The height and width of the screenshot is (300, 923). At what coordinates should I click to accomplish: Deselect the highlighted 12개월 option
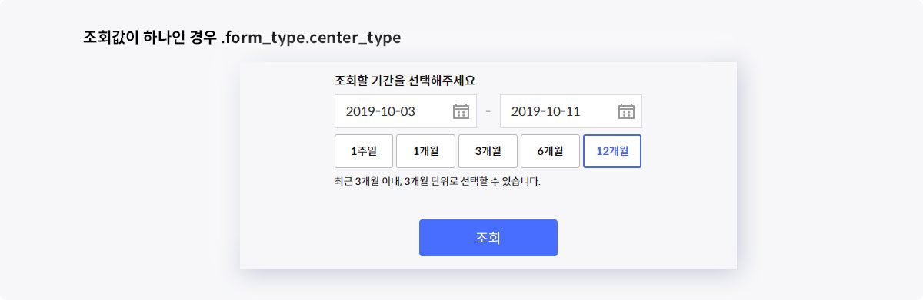point(612,151)
